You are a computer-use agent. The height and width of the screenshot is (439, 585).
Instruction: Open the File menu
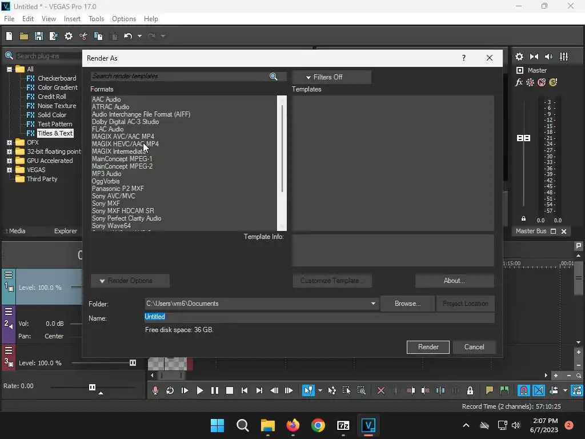point(9,19)
